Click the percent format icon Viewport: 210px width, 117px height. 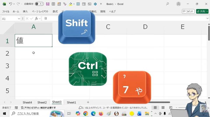coord(65,4)
